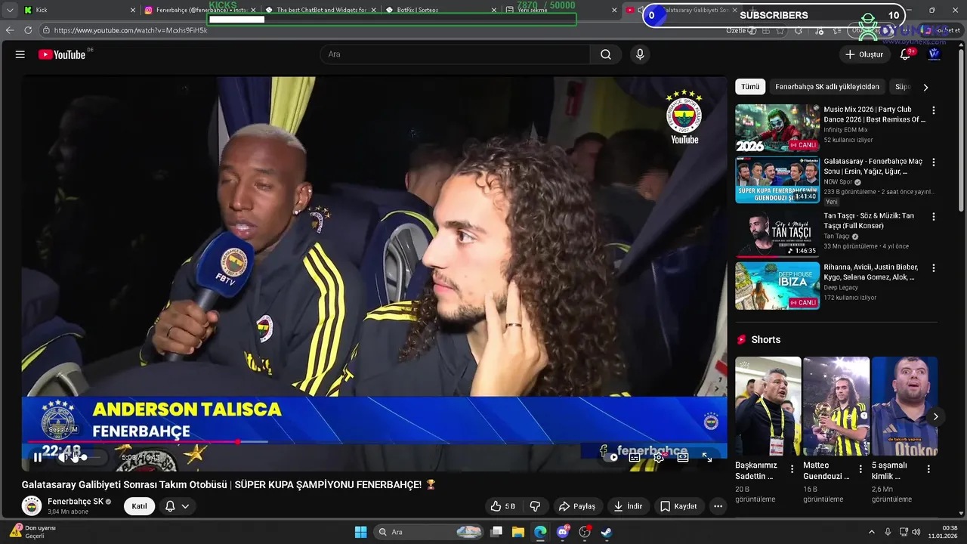967x544 pixels.
Task: Open the Fenerbahçe SK channel avatar
Action: (x=32, y=505)
